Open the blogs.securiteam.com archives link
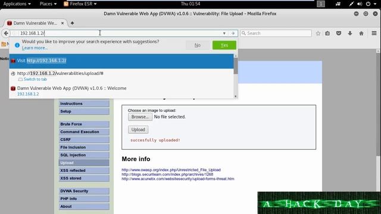 [x=167, y=174]
